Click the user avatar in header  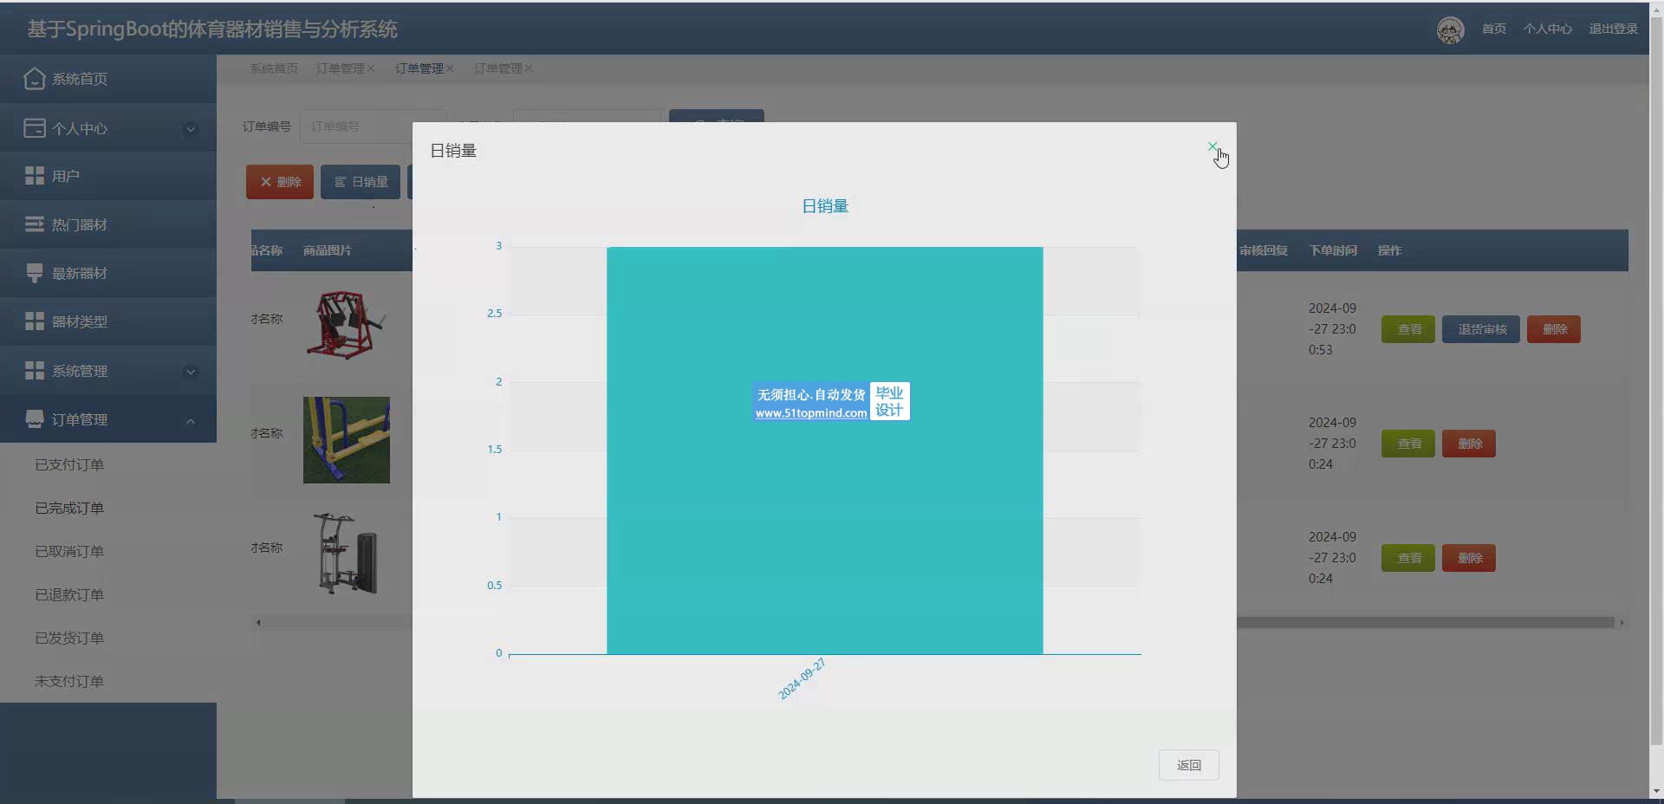(1450, 29)
